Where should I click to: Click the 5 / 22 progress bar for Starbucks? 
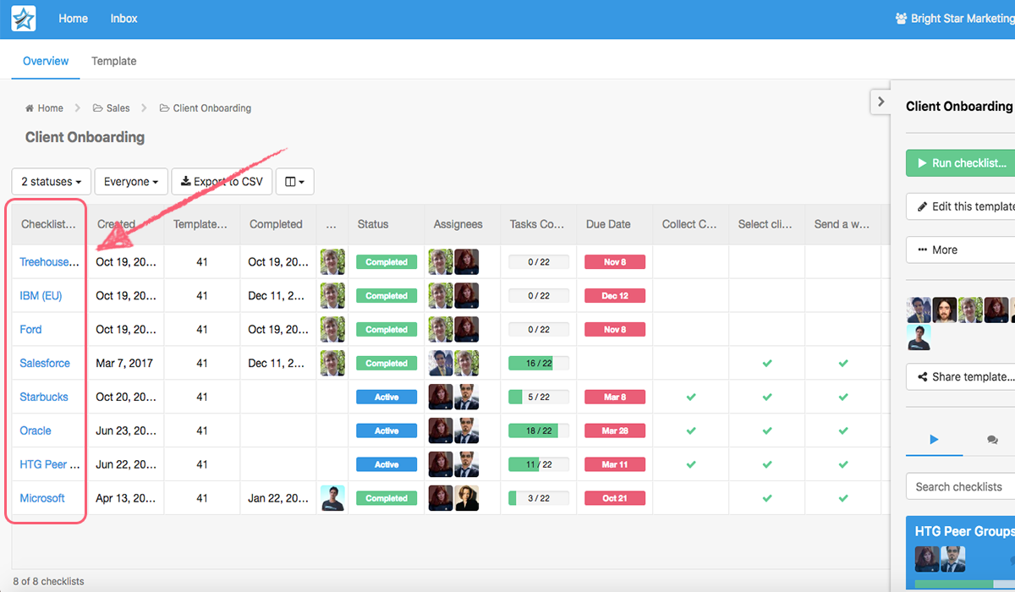(539, 397)
